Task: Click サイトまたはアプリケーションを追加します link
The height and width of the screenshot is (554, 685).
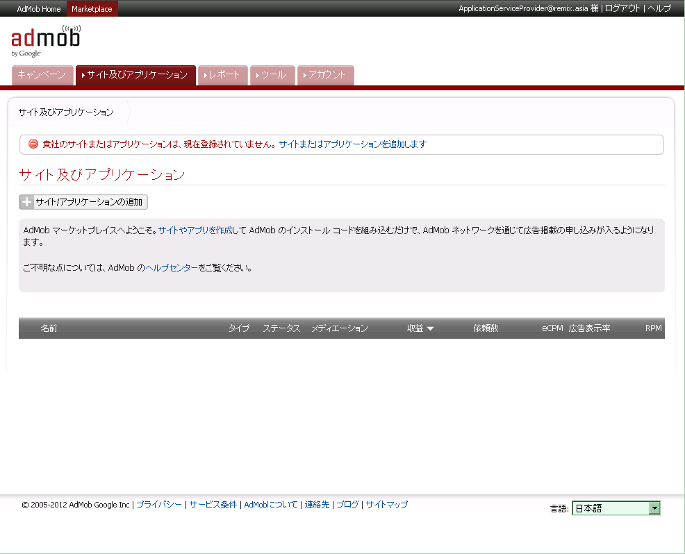Action: point(352,144)
